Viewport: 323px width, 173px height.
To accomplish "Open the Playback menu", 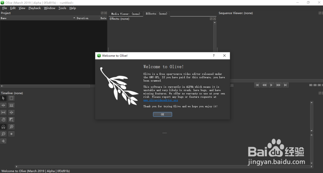I will click(35, 8).
